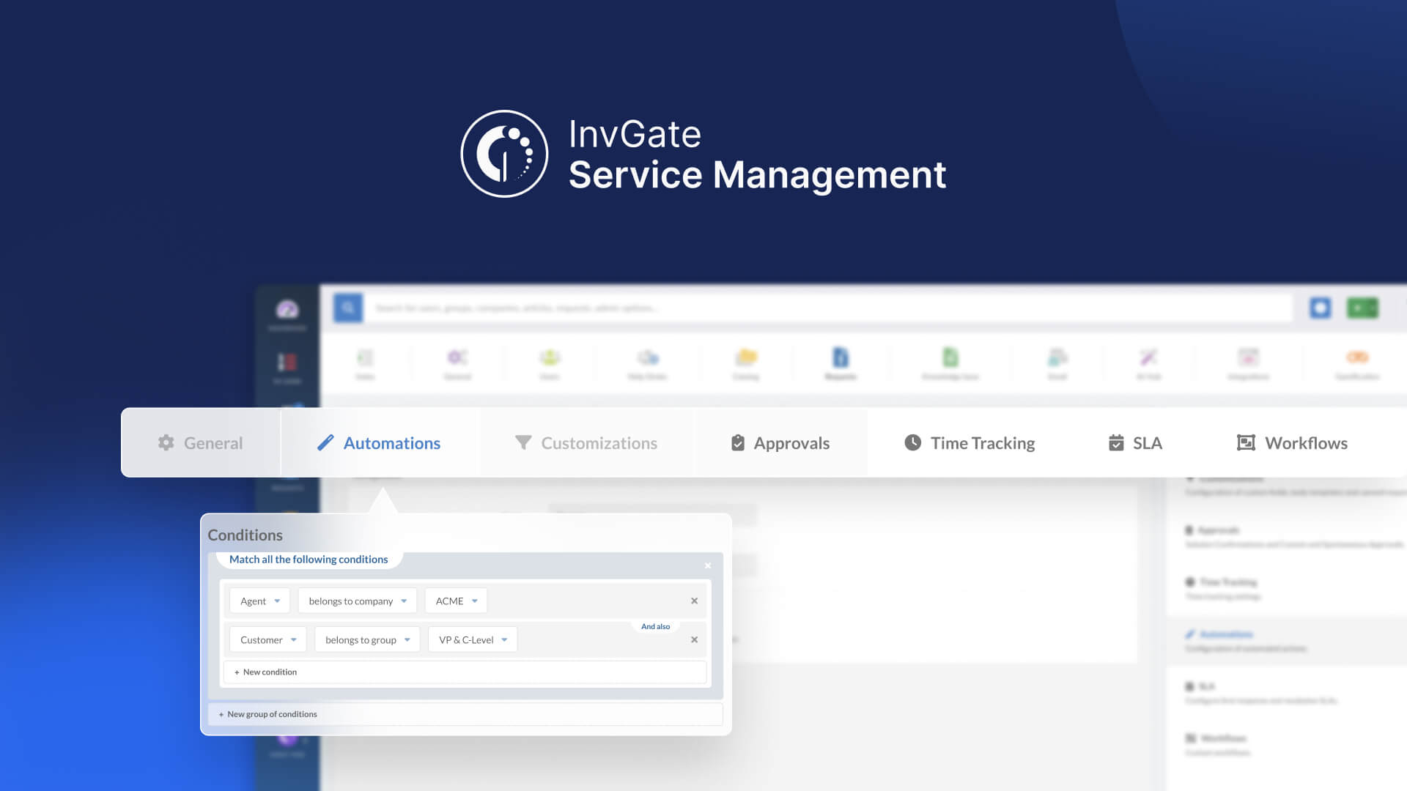Click the blue search icon
Viewport: 1407px width, 791px height.
pyautogui.click(x=348, y=308)
